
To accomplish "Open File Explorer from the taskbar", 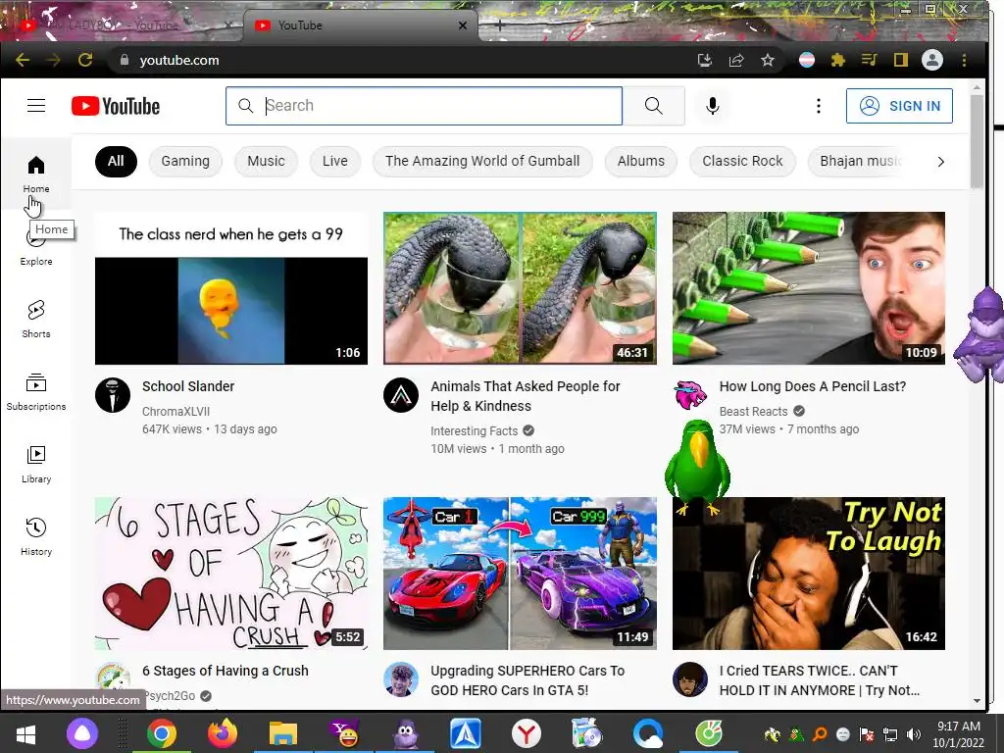I will coord(283,733).
